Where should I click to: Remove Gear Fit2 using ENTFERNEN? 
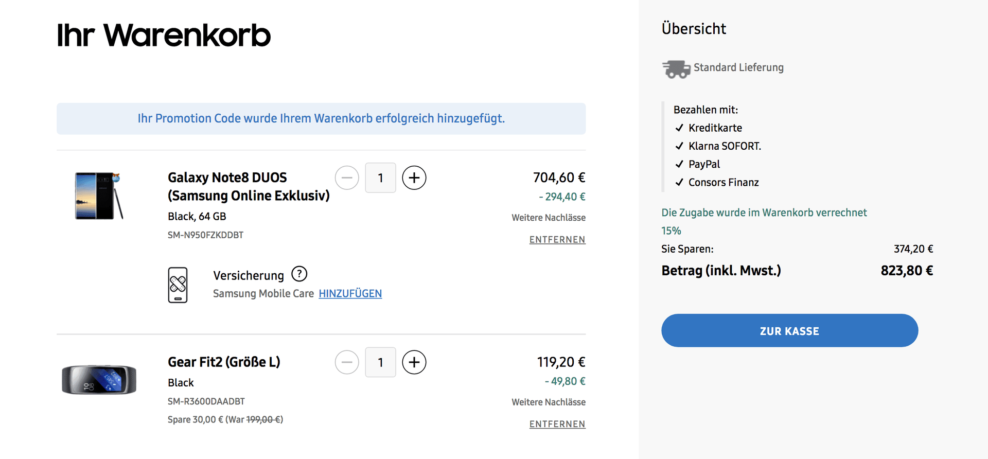pyautogui.click(x=557, y=424)
